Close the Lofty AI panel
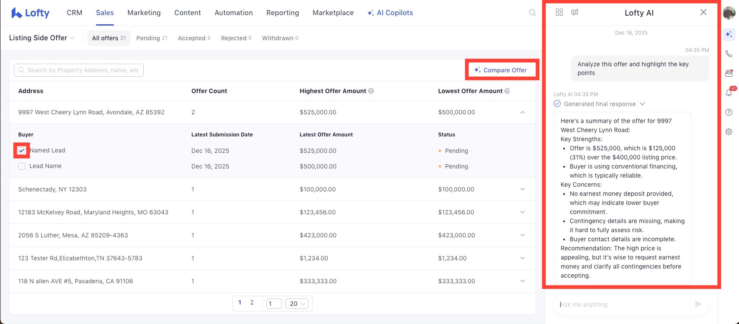739x324 pixels. (704, 12)
